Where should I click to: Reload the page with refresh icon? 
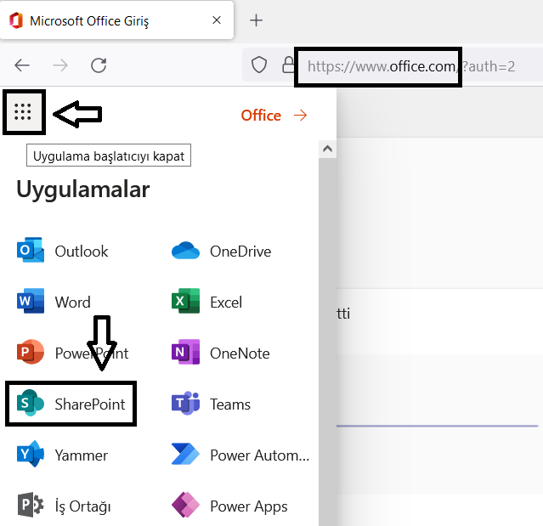pyautogui.click(x=99, y=65)
